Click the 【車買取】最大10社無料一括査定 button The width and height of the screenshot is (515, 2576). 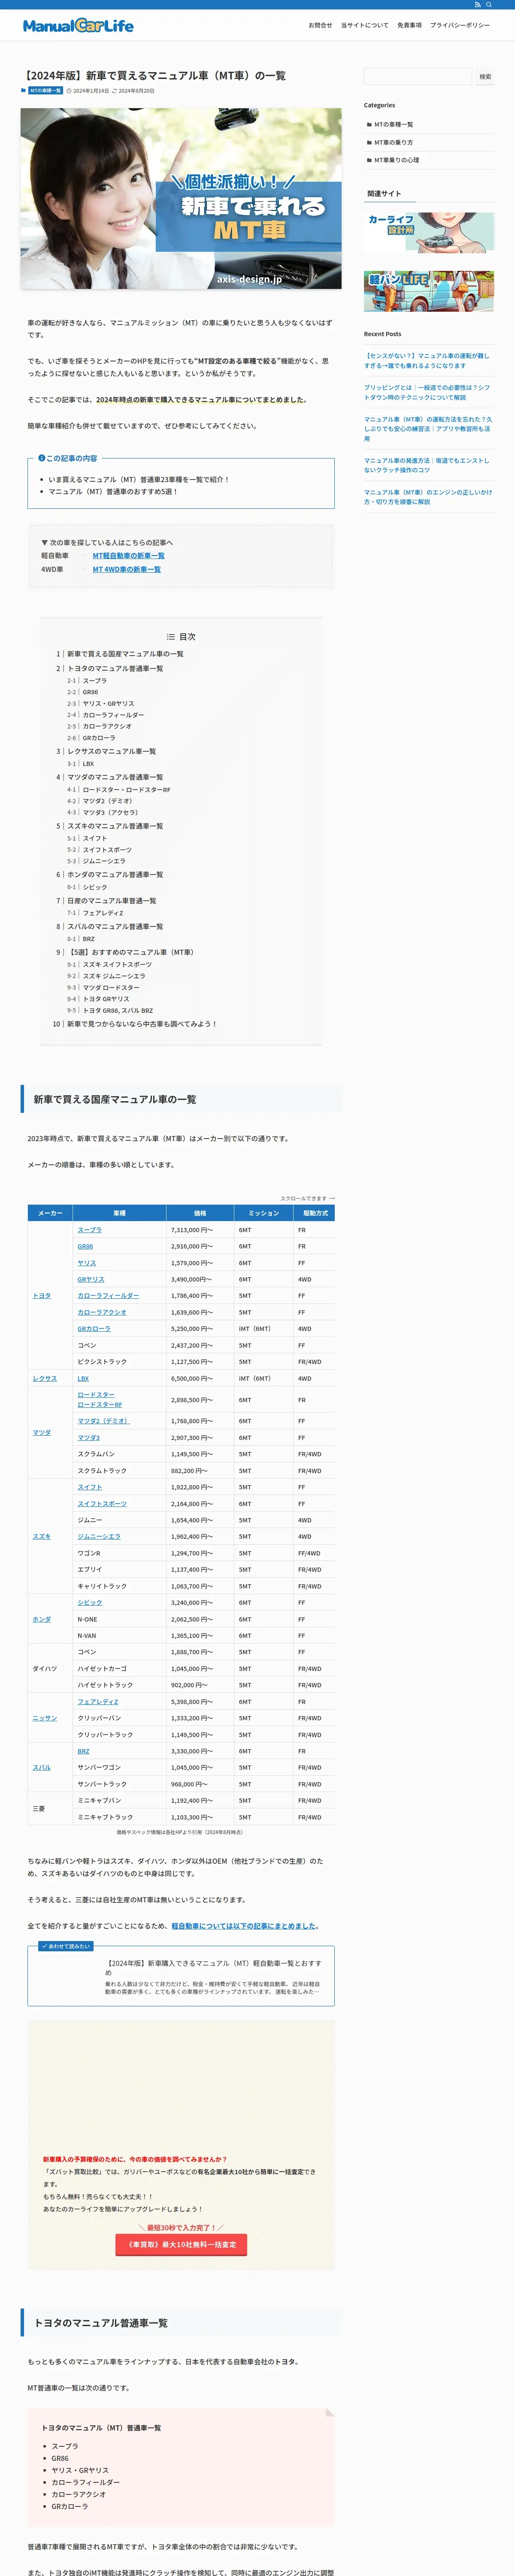(181, 2245)
